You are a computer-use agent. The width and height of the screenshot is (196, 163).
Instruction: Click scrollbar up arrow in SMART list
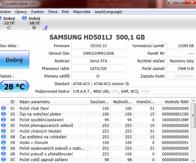click(193, 101)
